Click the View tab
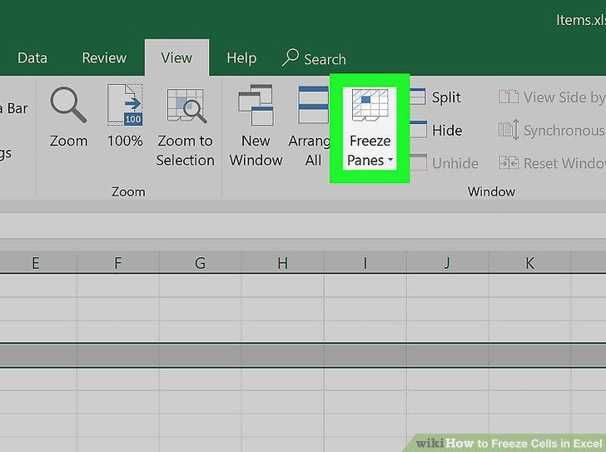 (x=176, y=58)
